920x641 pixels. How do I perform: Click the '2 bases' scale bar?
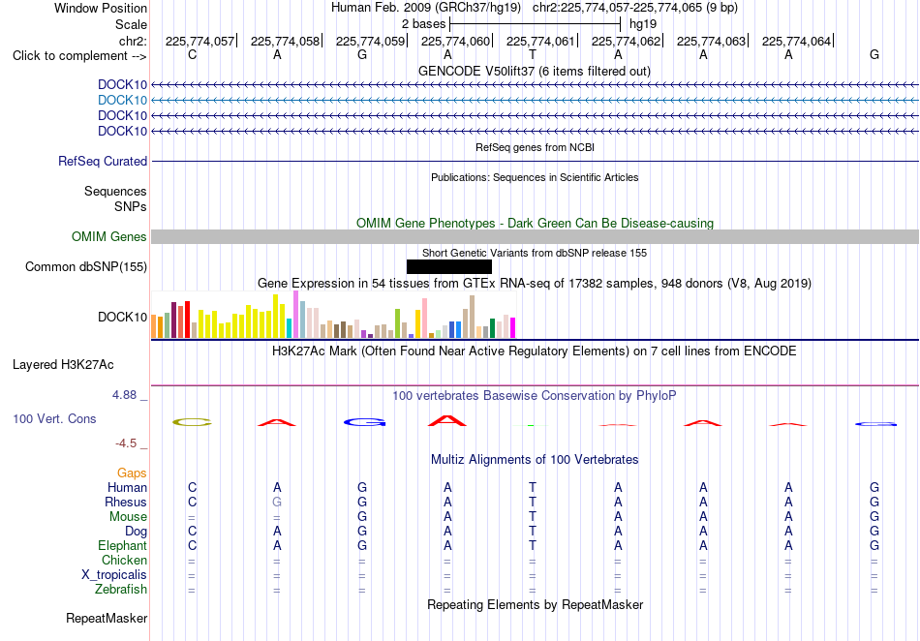pos(535,24)
